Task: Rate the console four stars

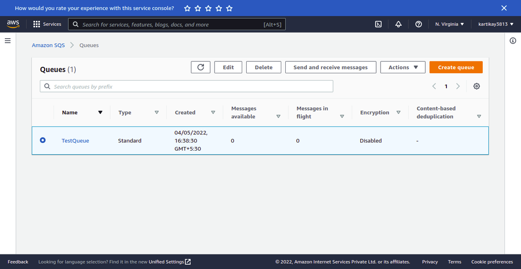Action: coord(219,8)
